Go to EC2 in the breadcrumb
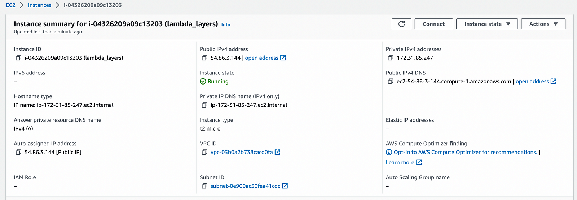Viewport: 577px width, 200px height. (x=10, y=5)
